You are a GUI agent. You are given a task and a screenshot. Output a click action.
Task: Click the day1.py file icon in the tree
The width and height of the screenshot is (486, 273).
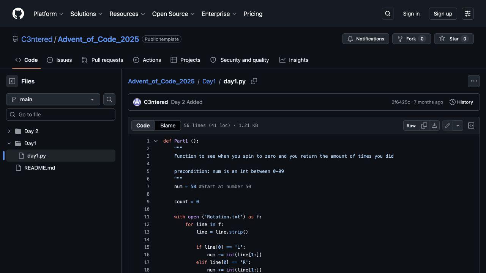click(x=21, y=155)
